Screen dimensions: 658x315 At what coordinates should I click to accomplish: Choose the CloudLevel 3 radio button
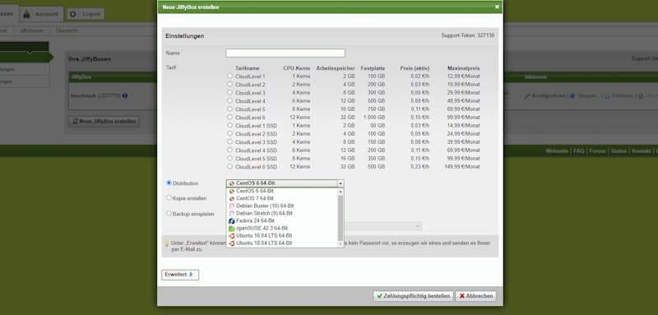coord(229,92)
